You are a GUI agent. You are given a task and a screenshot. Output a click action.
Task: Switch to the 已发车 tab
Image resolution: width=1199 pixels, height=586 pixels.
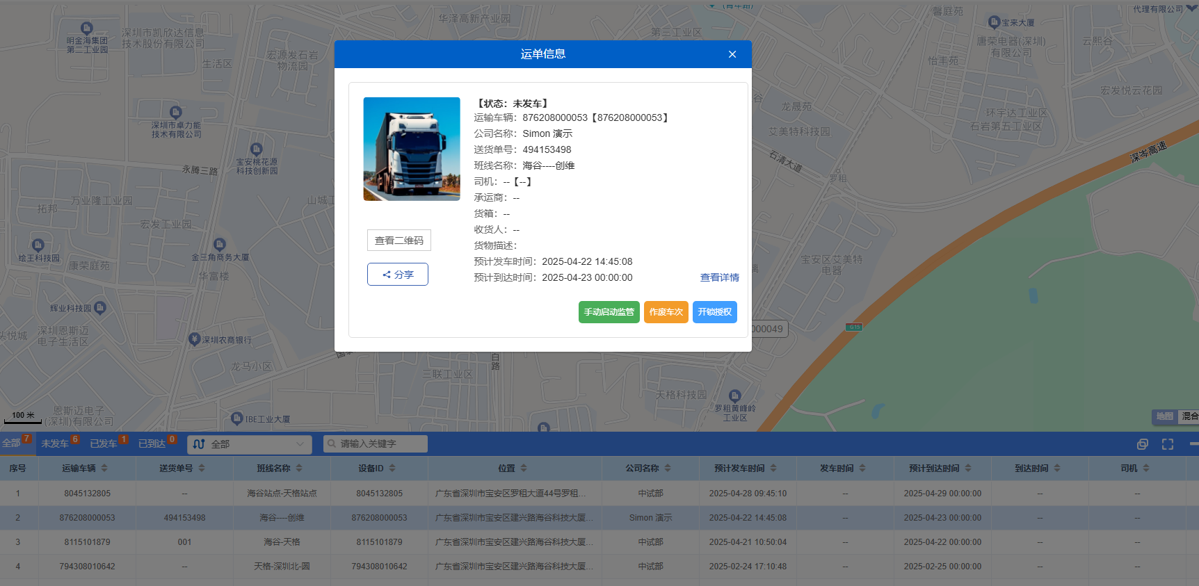coord(104,443)
